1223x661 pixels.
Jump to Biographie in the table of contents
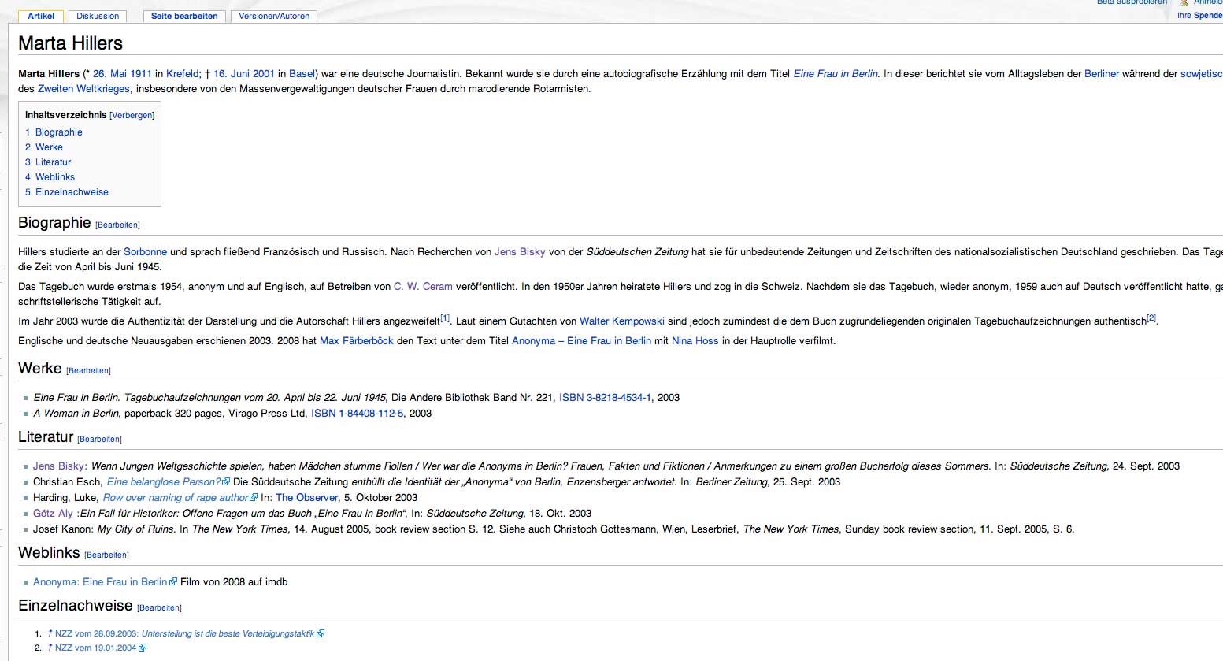(x=58, y=132)
